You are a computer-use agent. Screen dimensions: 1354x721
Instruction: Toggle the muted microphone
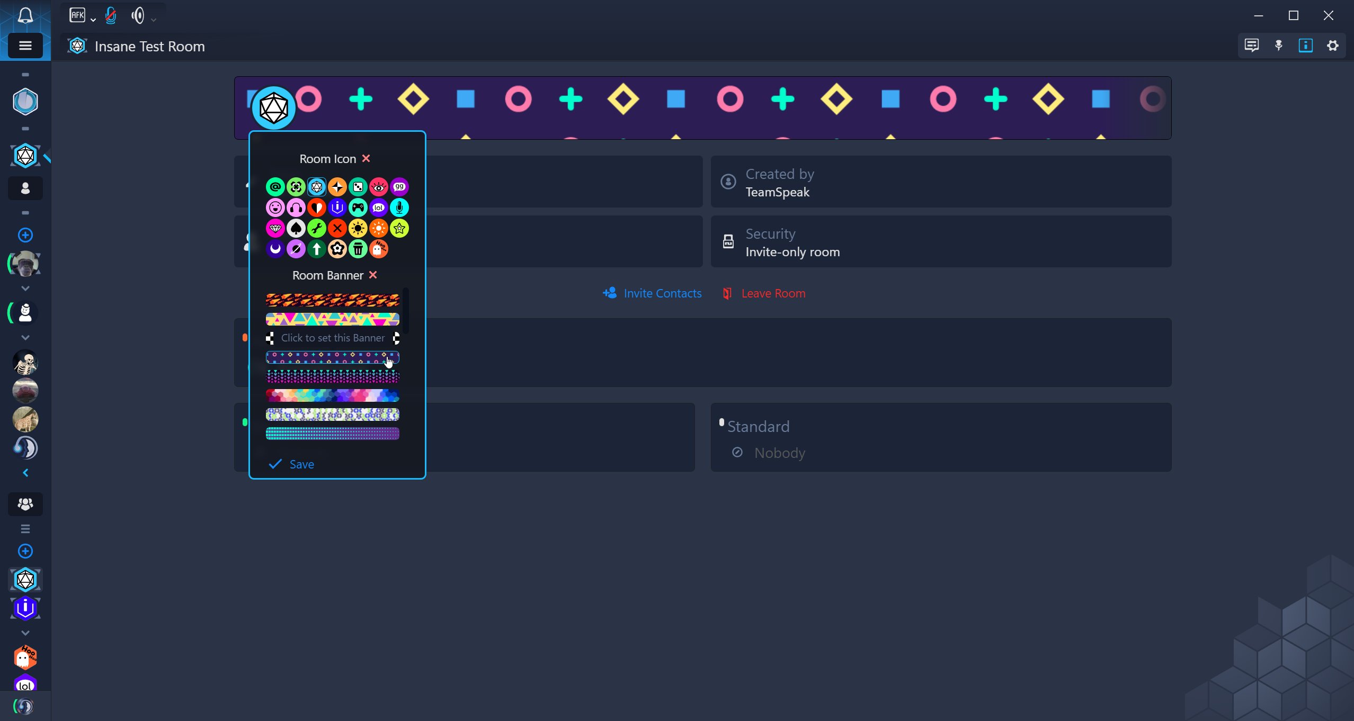tap(111, 16)
